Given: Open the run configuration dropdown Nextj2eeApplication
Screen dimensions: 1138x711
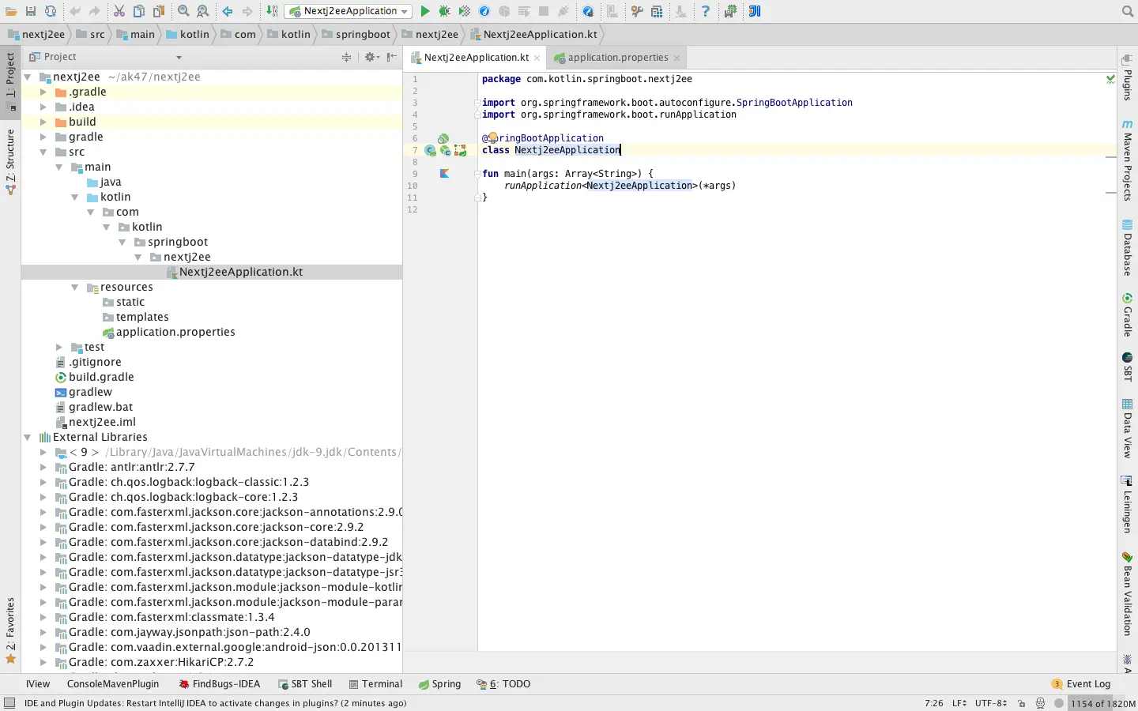Looking at the screenshot, I should coord(349,11).
